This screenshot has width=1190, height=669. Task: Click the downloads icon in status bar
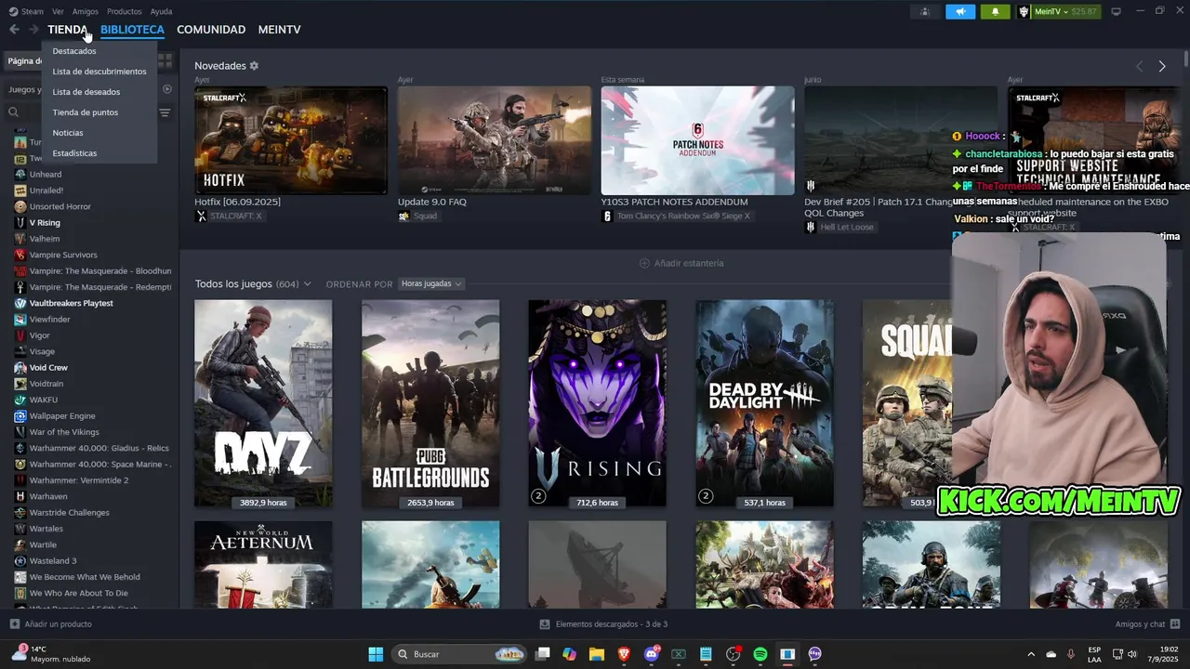coord(545,623)
